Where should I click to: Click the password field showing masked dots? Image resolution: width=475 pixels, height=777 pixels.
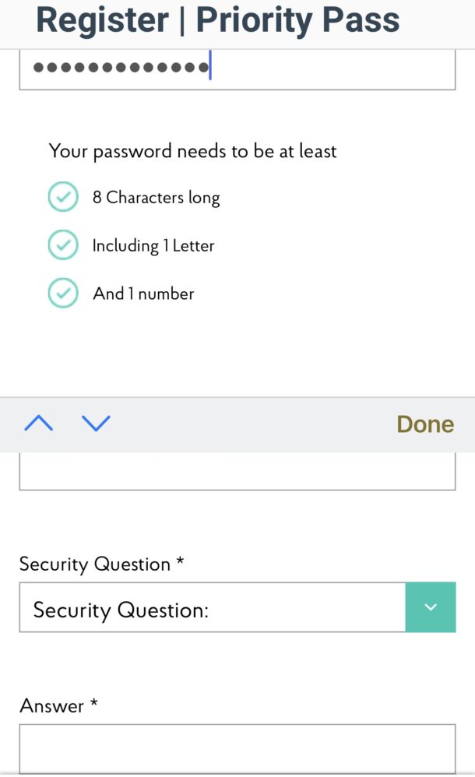234,69
